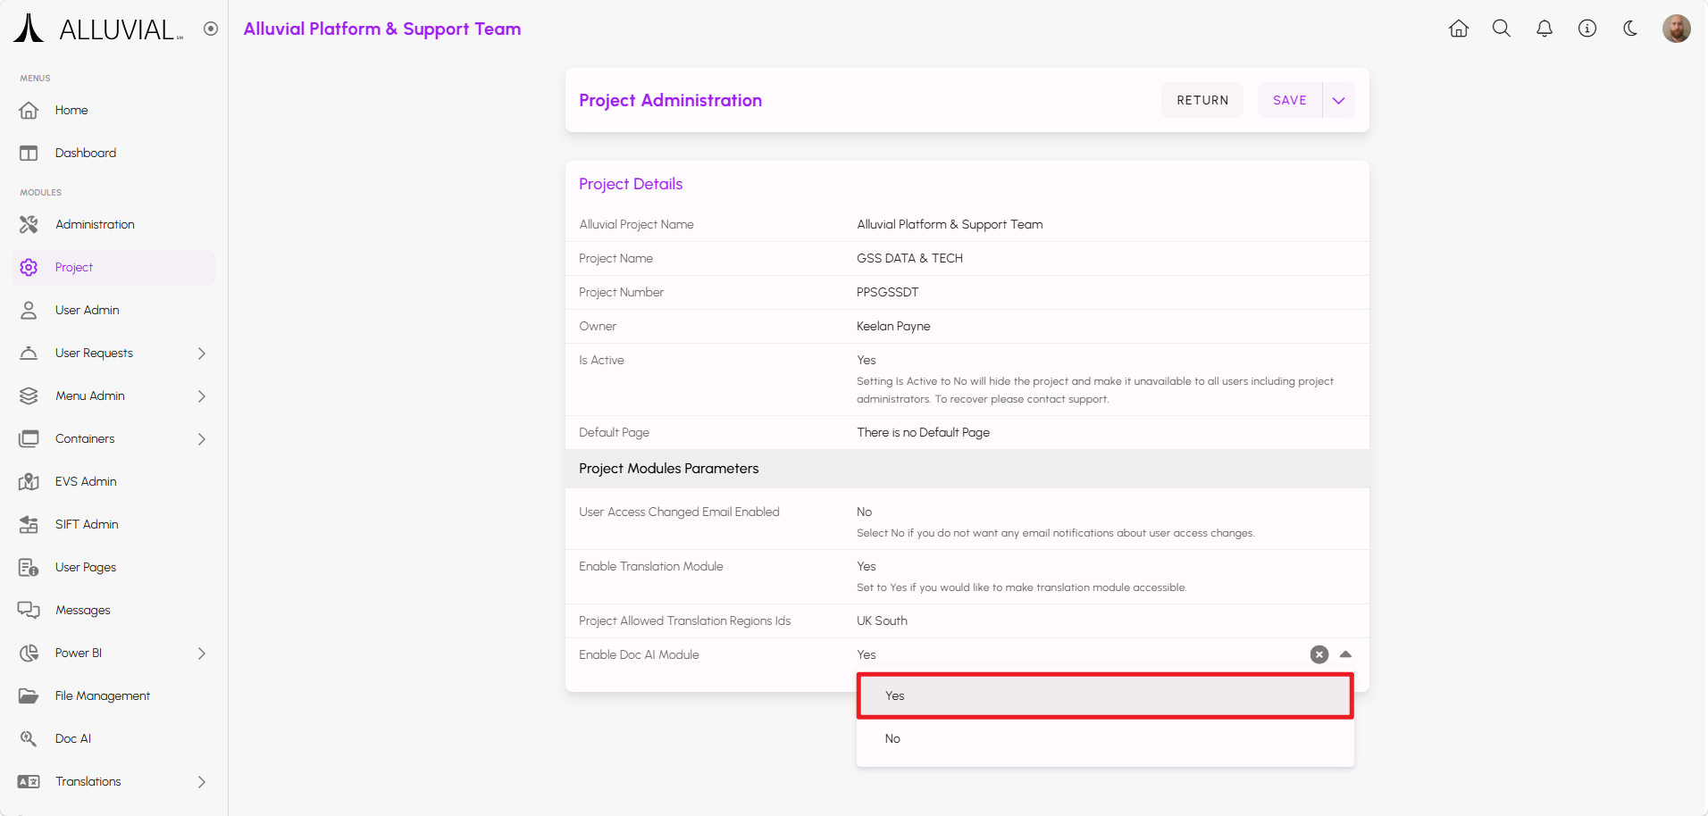Click the Menu Admin layers icon

coord(29,396)
